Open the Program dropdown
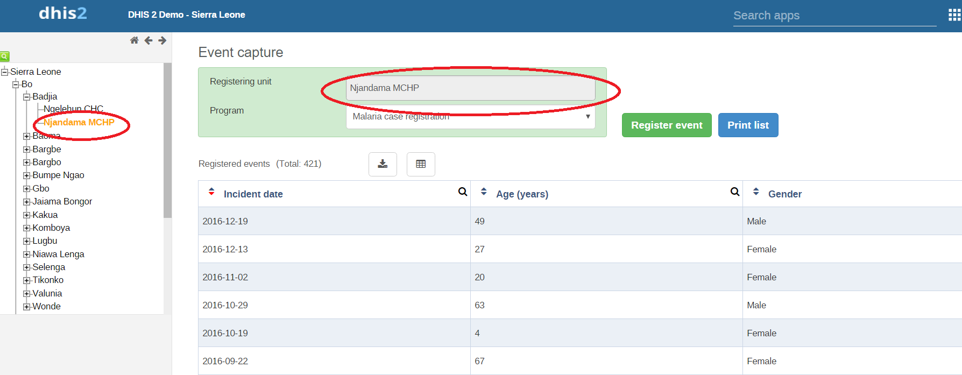The image size is (962, 375). coord(470,117)
